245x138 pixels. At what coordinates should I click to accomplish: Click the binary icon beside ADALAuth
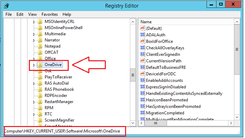tap(142, 35)
